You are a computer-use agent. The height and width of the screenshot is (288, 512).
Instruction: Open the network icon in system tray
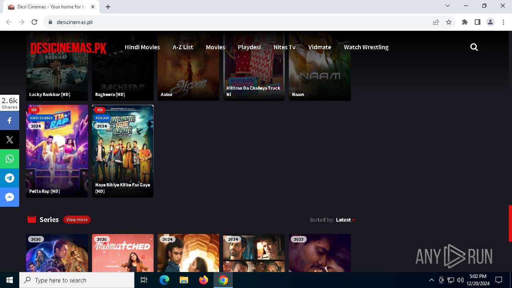451,280
